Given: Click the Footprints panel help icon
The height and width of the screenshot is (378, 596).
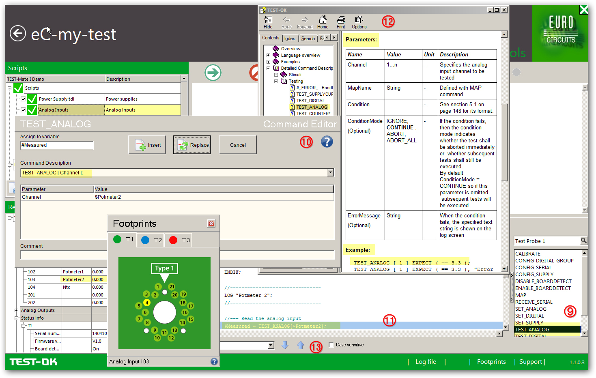Looking at the screenshot, I should pyautogui.click(x=214, y=361).
